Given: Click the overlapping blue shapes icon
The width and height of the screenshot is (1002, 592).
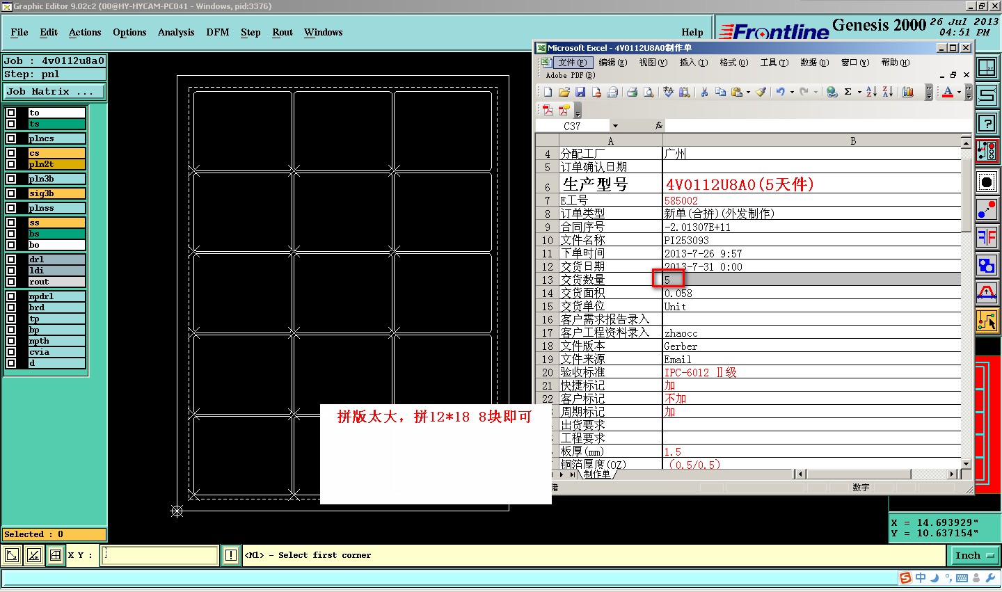Looking at the screenshot, I should [x=987, y=265].
